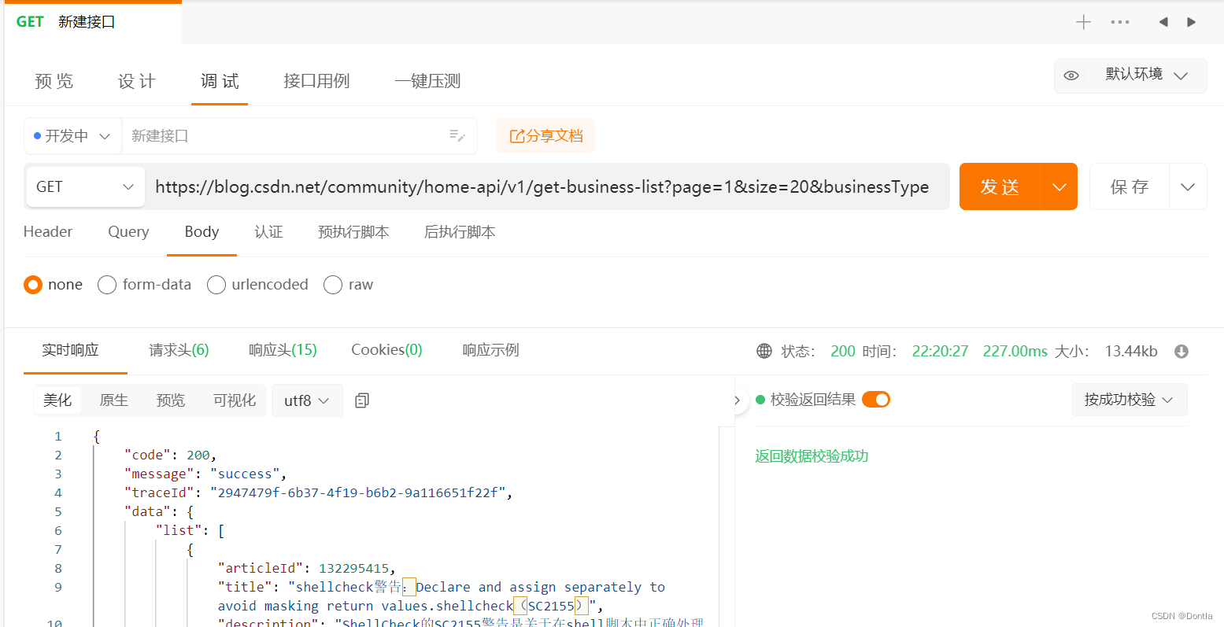
Task: Click the 13.44kb response size value
Action: (x=1131, y=351)
